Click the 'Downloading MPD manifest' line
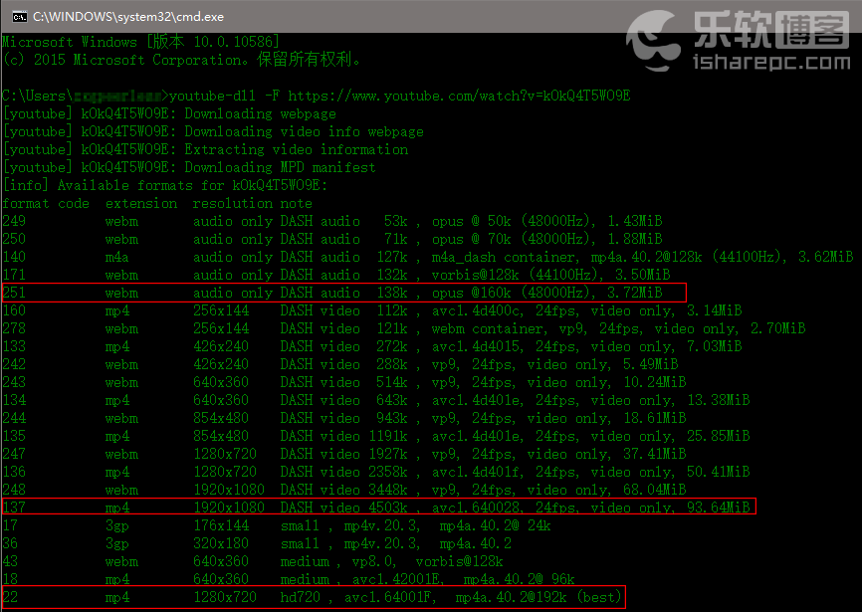Screen dimensions: 862x612 (x=189, y=167)
